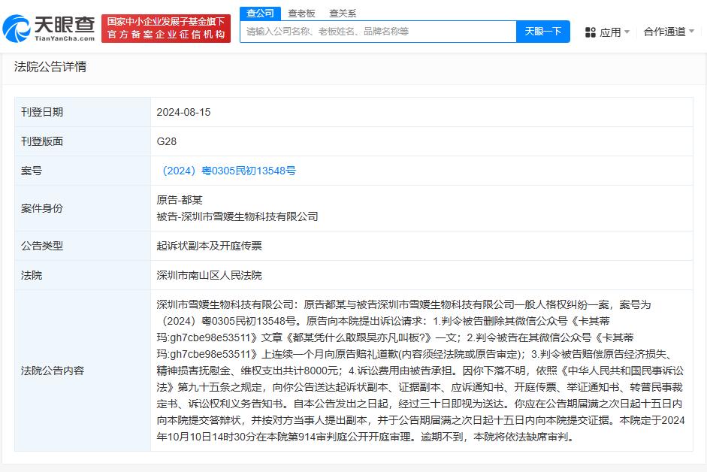The height and width of the screenshot is (472, 707).
Task: Open the TianYanCha logo homepage
Action: tap(49, 29)
